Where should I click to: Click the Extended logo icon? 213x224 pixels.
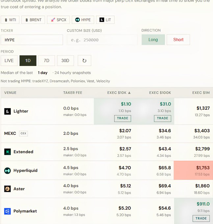click(x=8, y=152)
